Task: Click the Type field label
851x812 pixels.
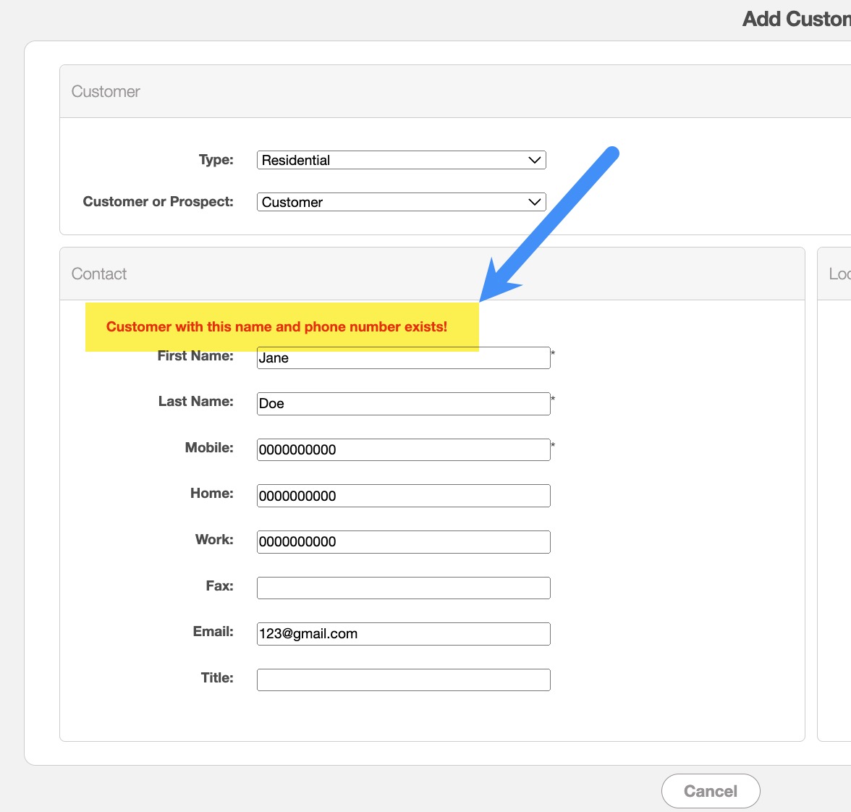Action: 216,160
